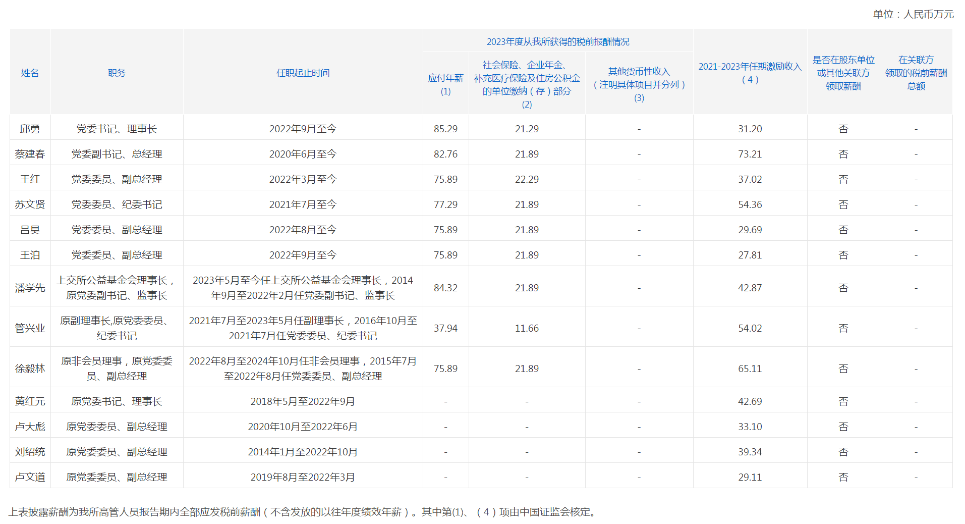Click 潘学先's tenure period cell
The height and width of the screenshot is (524, 965).
point(303,288)
